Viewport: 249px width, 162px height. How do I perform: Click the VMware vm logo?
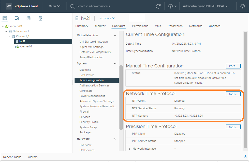[9, 6]
